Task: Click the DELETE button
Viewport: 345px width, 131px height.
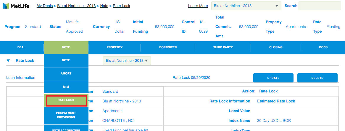Action: point(317,78)
